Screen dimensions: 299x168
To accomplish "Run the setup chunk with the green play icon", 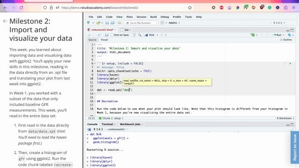I will coord(290,63).
